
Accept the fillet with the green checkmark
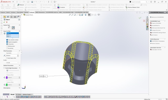[4, 22]
